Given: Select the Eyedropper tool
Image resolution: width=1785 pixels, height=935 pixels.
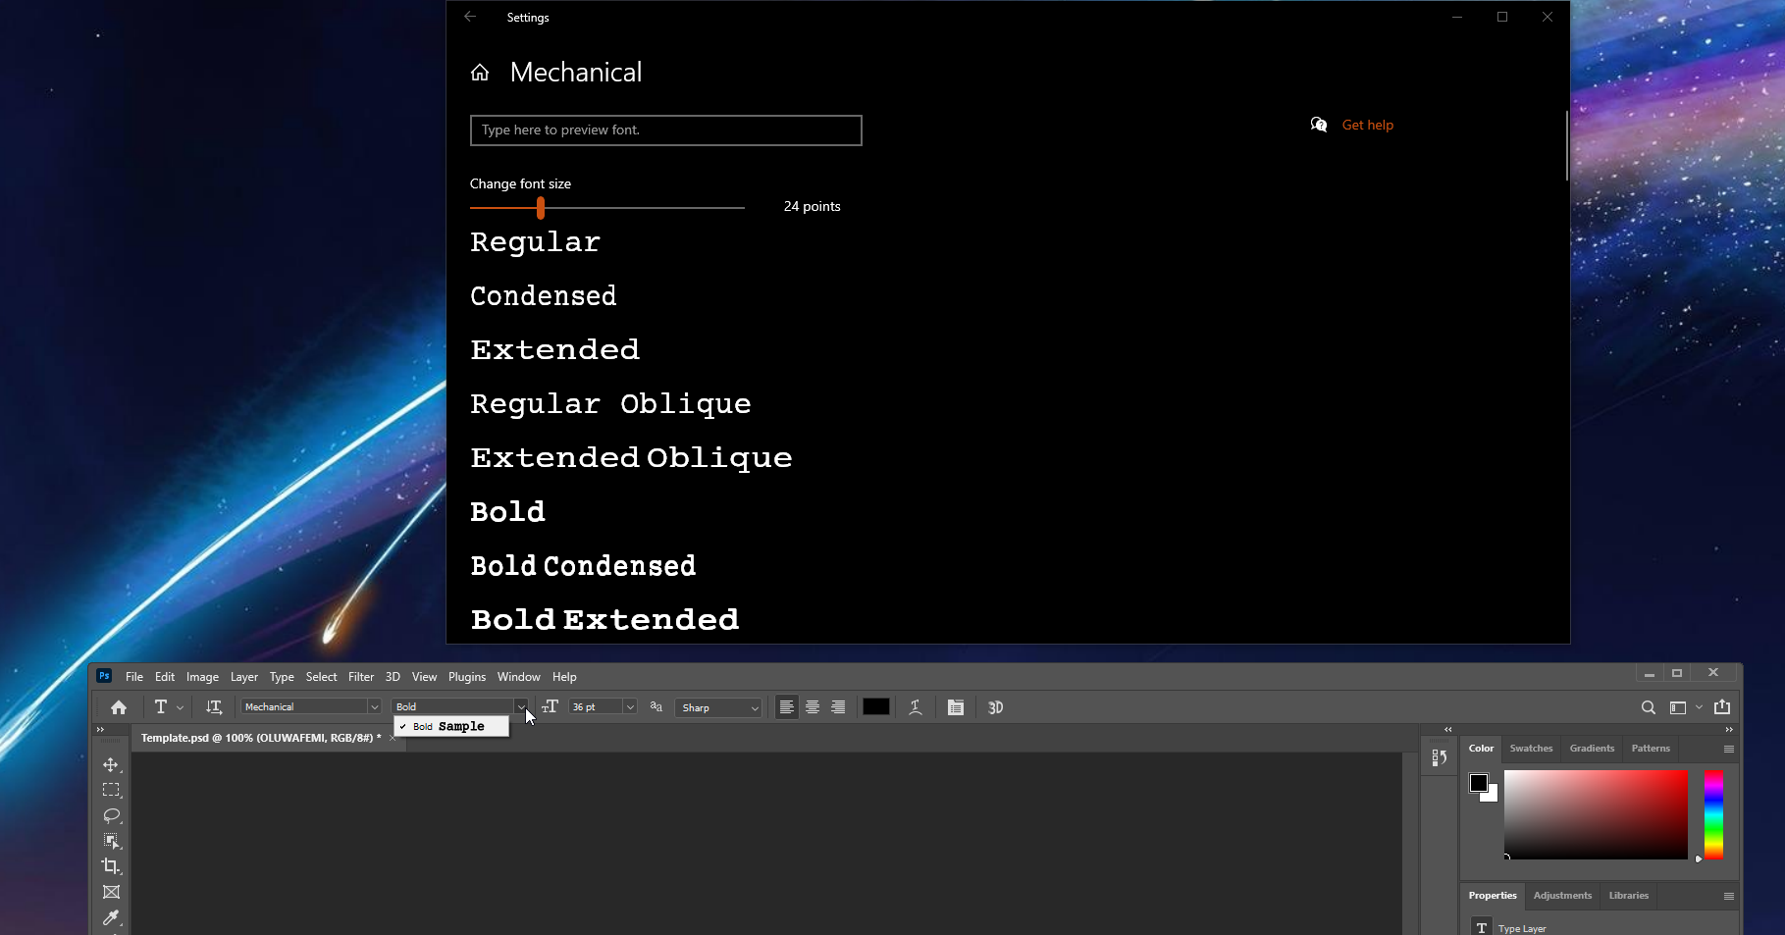Looking at the screenshot, I should (111, 918).
